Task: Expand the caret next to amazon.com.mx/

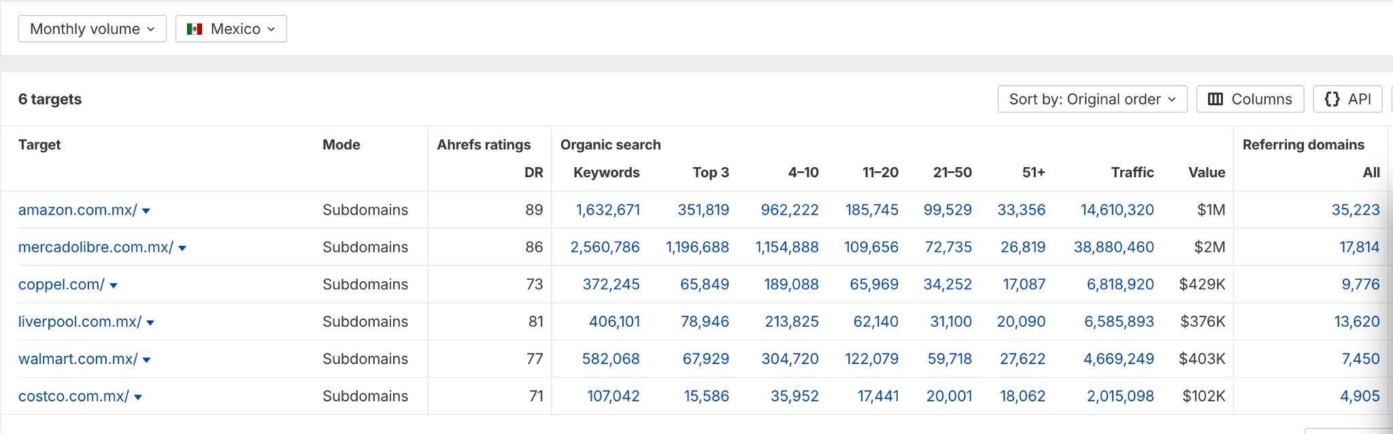Action: tap(146, 211)
